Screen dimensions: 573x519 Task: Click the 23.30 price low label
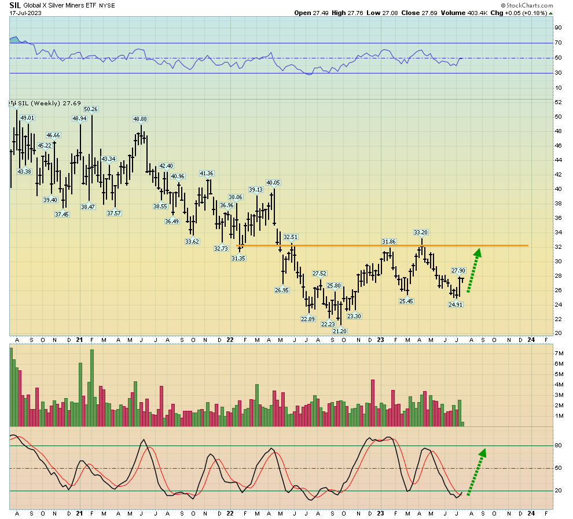[354, 316]
